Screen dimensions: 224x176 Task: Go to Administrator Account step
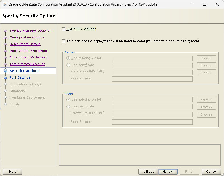[x=27, y=64]
